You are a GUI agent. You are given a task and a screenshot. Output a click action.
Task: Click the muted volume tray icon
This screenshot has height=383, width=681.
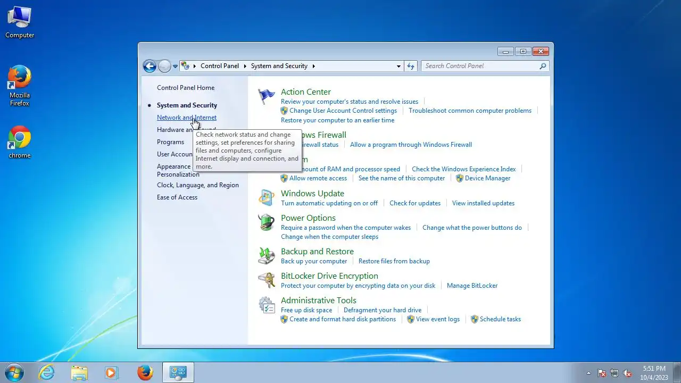point(627,373)
